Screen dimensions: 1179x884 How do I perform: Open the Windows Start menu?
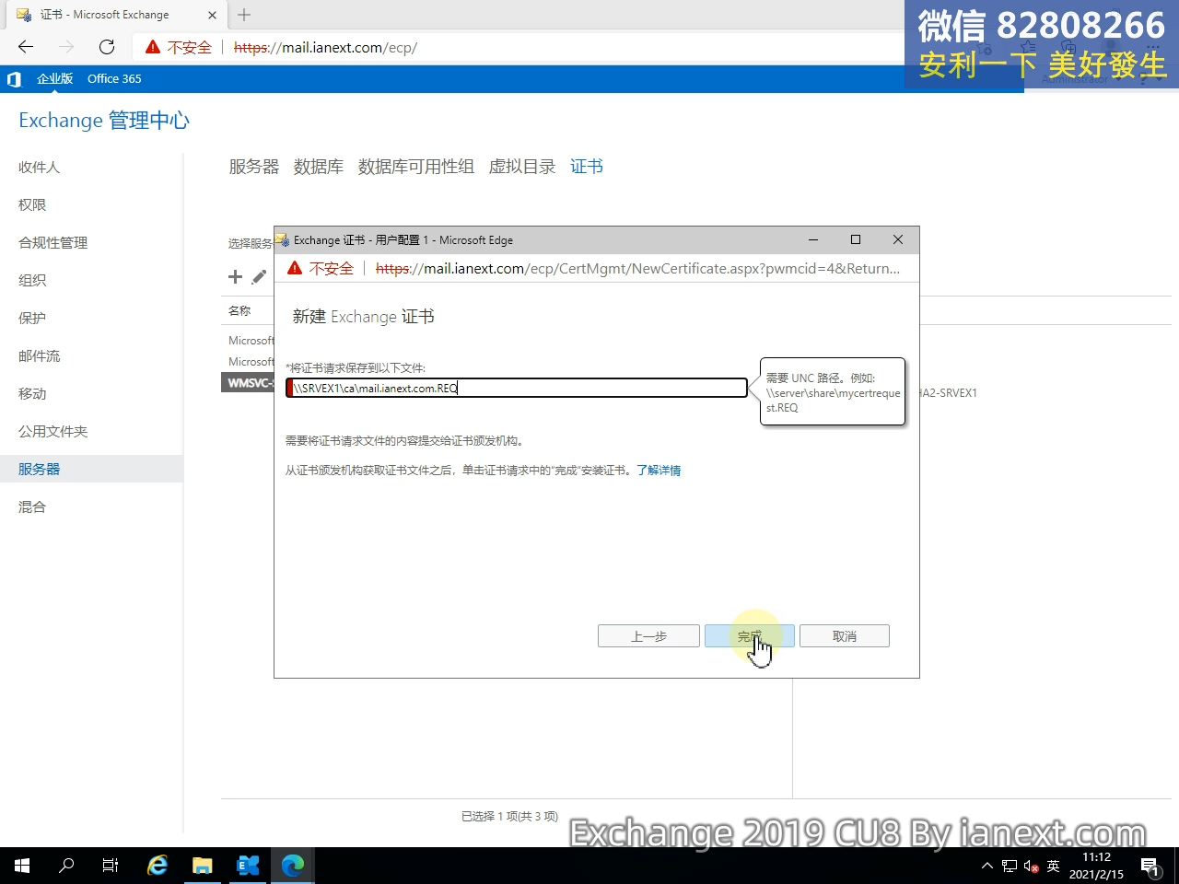tap(22, 866)
